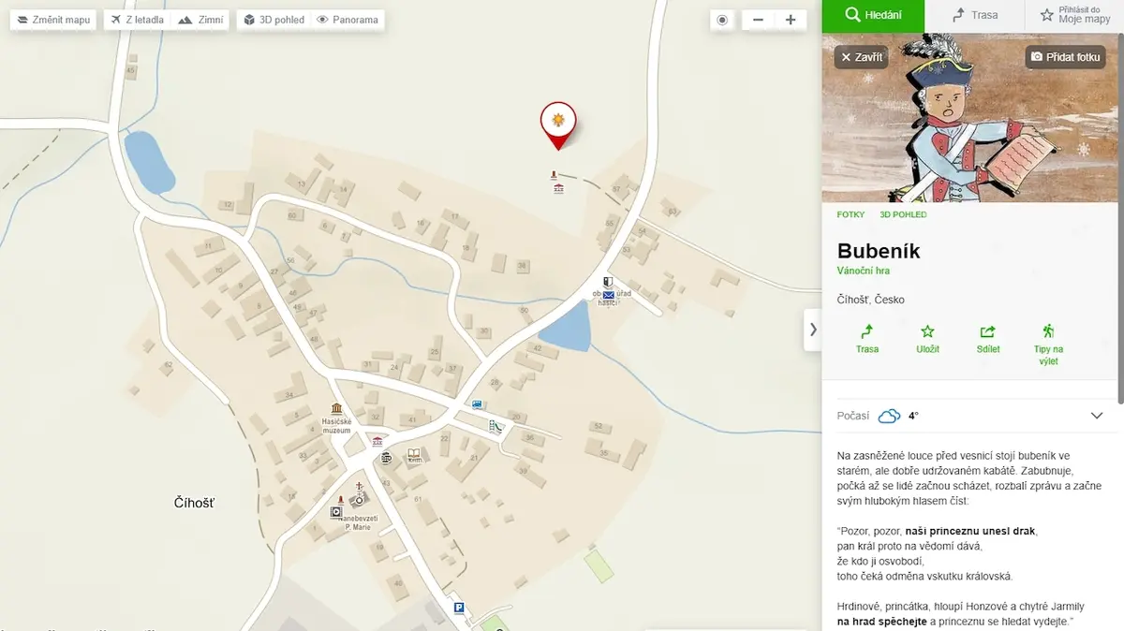The width and height of the screenshot is (1124, 631).
Task: Click the GPS locate-me button
Action: [x=722, y=20]
